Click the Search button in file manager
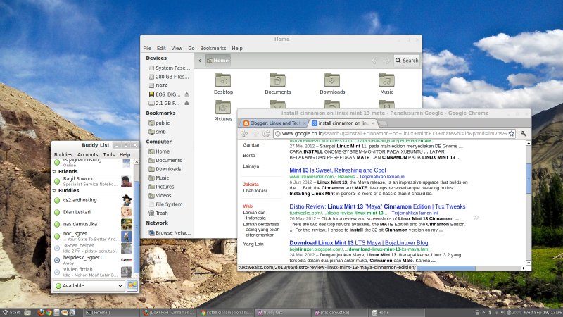The image size is (563, 317). tap(407, 61)
